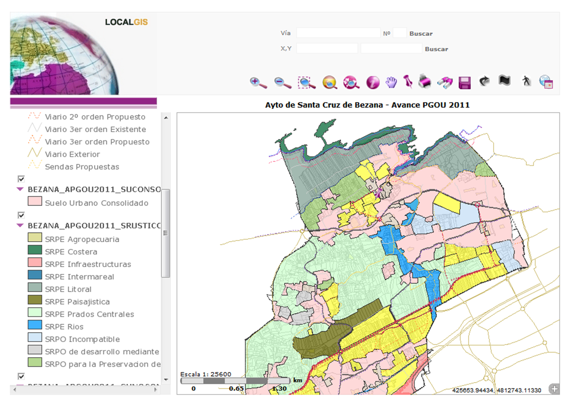Click the Suelo Urbano Consolidado pink swatch
Screen dimensions: 569x406
(x=35, y=201)
